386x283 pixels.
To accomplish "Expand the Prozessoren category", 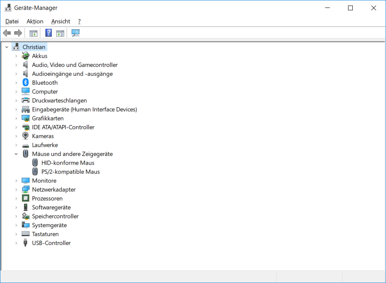I will click(16, 199).
